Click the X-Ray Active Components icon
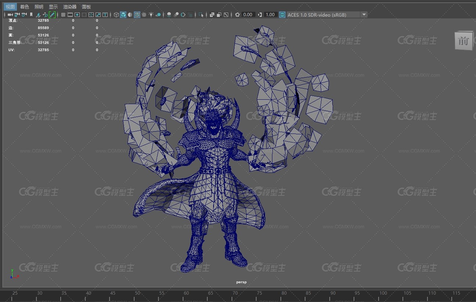The image size is (476, 302). pyautogui.click(x=219, y=15)
